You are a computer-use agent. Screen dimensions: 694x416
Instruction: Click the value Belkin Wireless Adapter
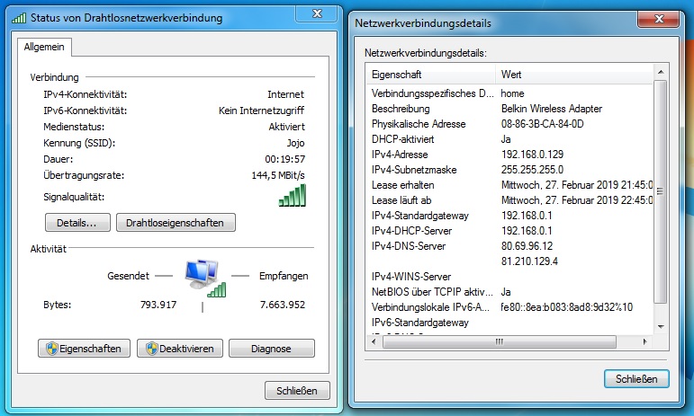click(552, 109)
